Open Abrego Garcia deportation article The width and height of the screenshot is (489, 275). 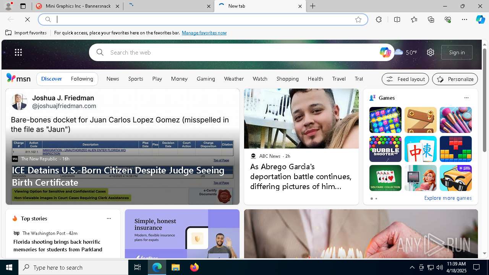click(x=301, y=176)
